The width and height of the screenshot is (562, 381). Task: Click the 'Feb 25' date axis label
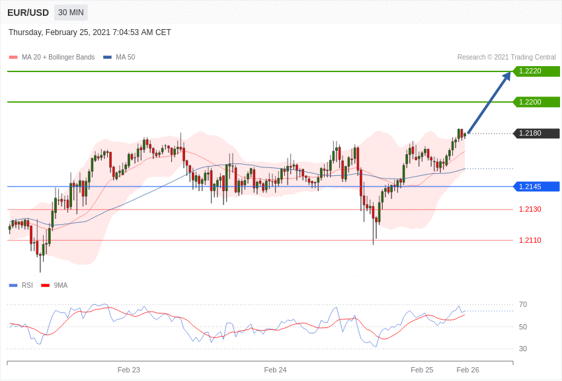pos(422,370)
